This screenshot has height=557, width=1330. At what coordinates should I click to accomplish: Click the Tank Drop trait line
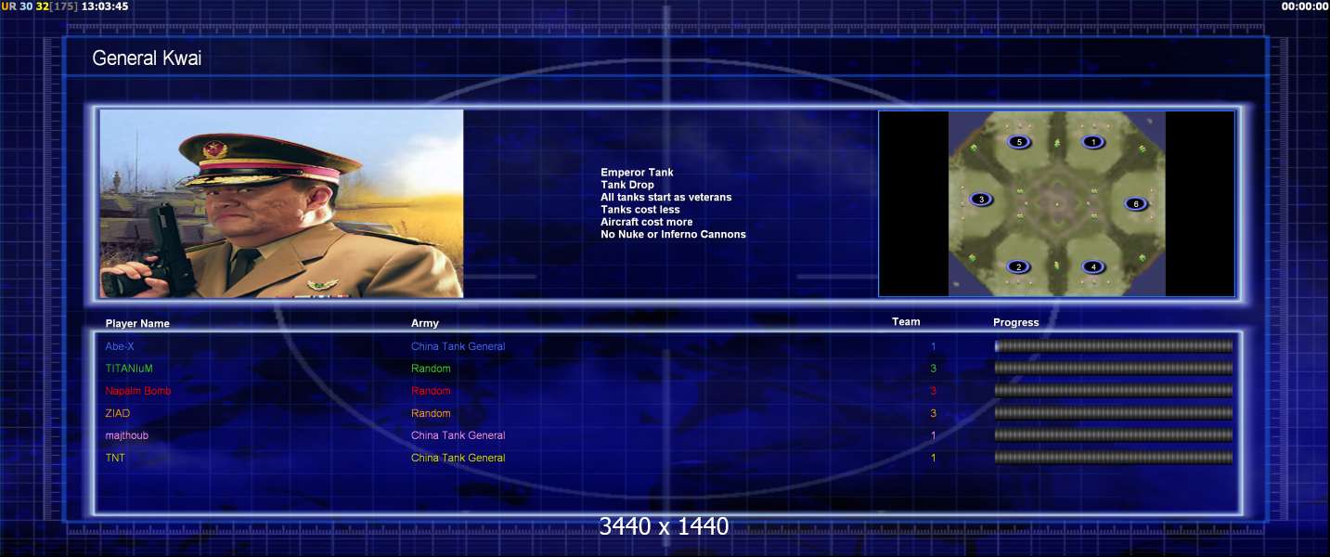click(x=627, y=185)
